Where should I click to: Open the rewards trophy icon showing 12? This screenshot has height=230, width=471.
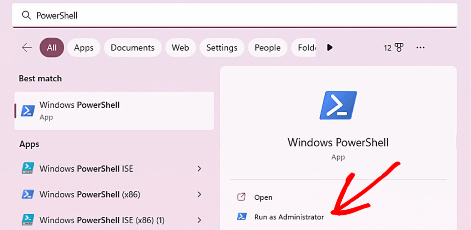click(394, 47)
